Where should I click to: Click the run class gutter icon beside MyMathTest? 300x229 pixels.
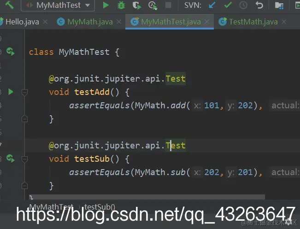[x=11, y=52]
